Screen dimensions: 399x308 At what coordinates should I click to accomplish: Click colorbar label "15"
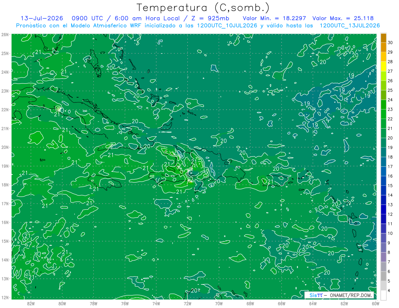pos(390,186)
